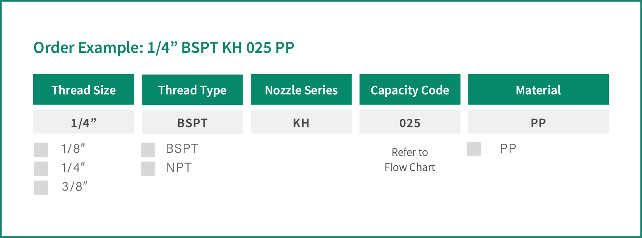Select the Nozzle Series header
Viewport: 642px width, 238px height.
[x=301, y=90]
